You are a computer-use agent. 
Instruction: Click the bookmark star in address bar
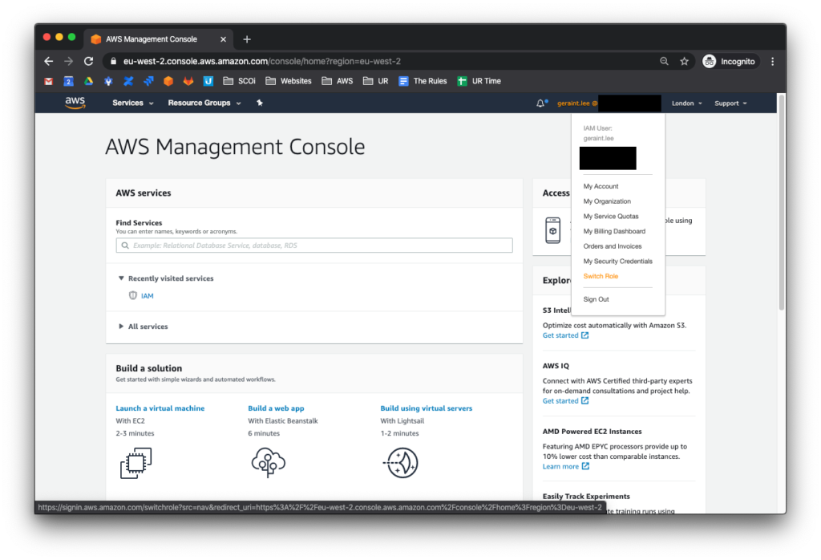pos(684,61)
